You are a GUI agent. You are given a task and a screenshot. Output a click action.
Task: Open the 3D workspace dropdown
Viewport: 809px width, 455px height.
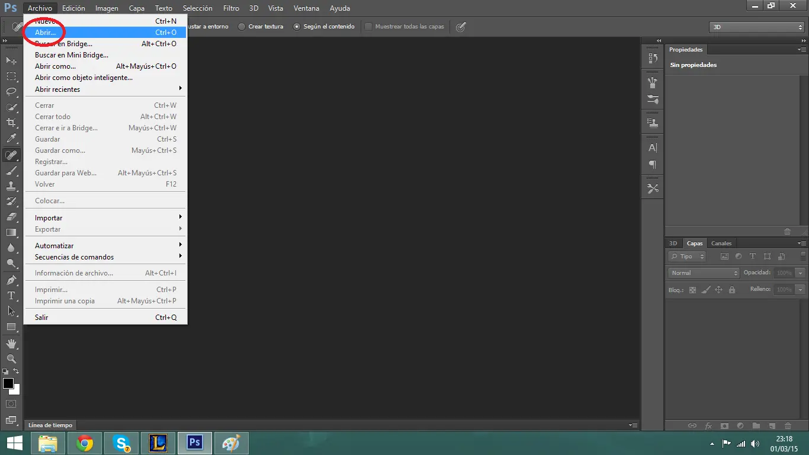click(756, 27)
